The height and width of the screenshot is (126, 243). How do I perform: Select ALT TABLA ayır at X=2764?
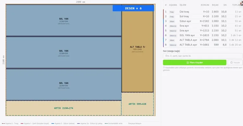pos(203,40)
